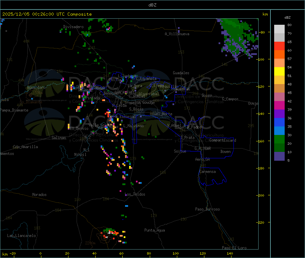Click the 2200m elevation label
Image resolution: width=305 pixels, height=258 pixels.
click(x=90, y=243)
